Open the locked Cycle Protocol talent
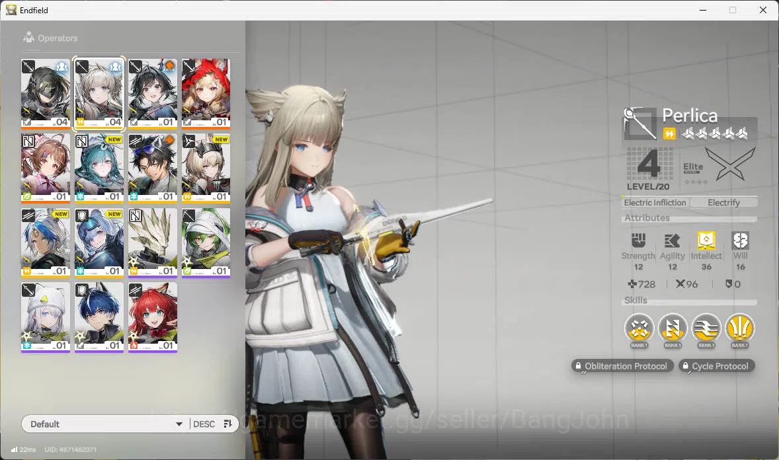Screen dimensions: 779x460 [x=716, y=366]
